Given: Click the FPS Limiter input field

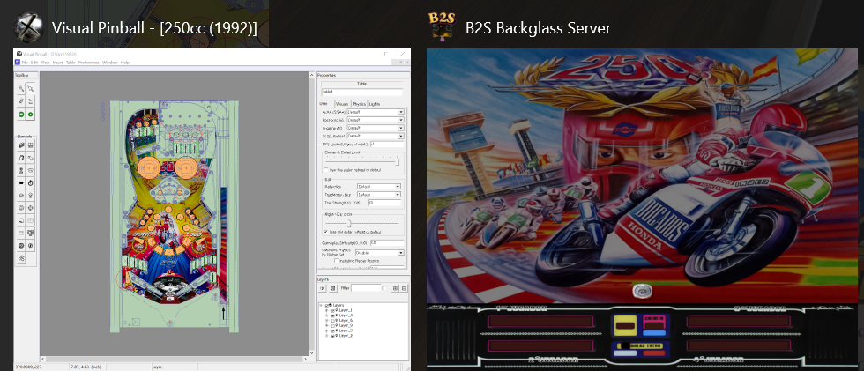Looking at the screenshot, I should pyautogui.click(x=387, y=145).
